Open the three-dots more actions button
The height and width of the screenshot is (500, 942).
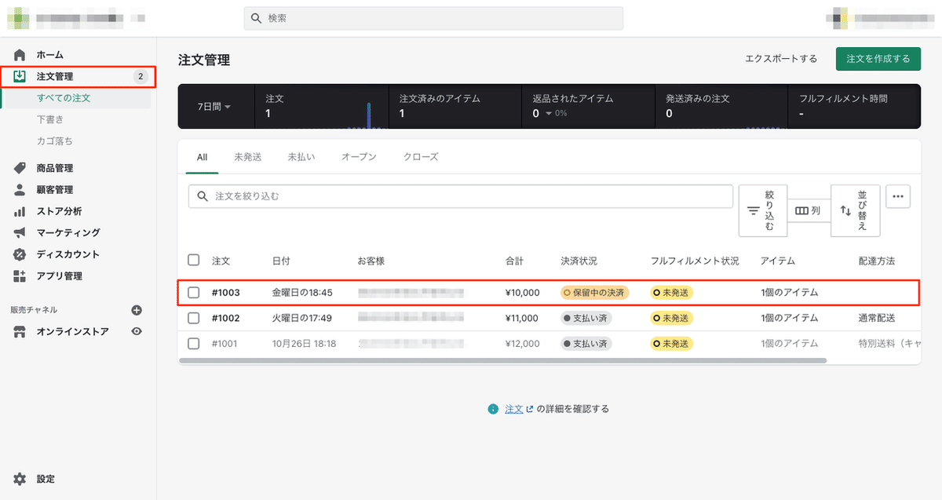coord(898,196)
